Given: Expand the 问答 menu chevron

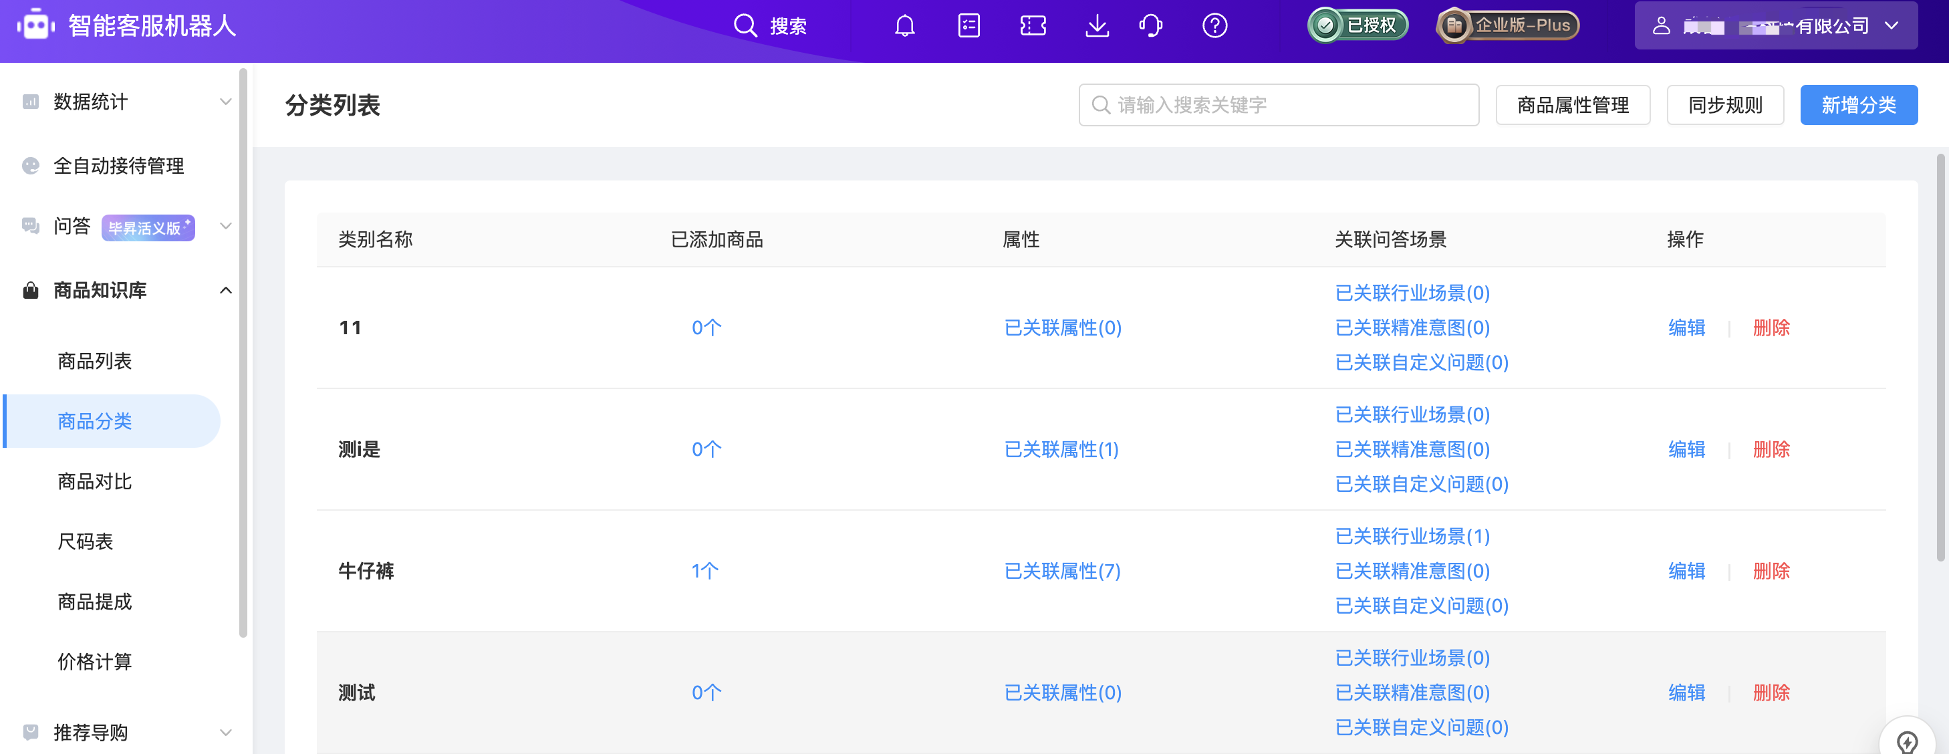Looking at the screenshot, I should (x=225, y=225).
